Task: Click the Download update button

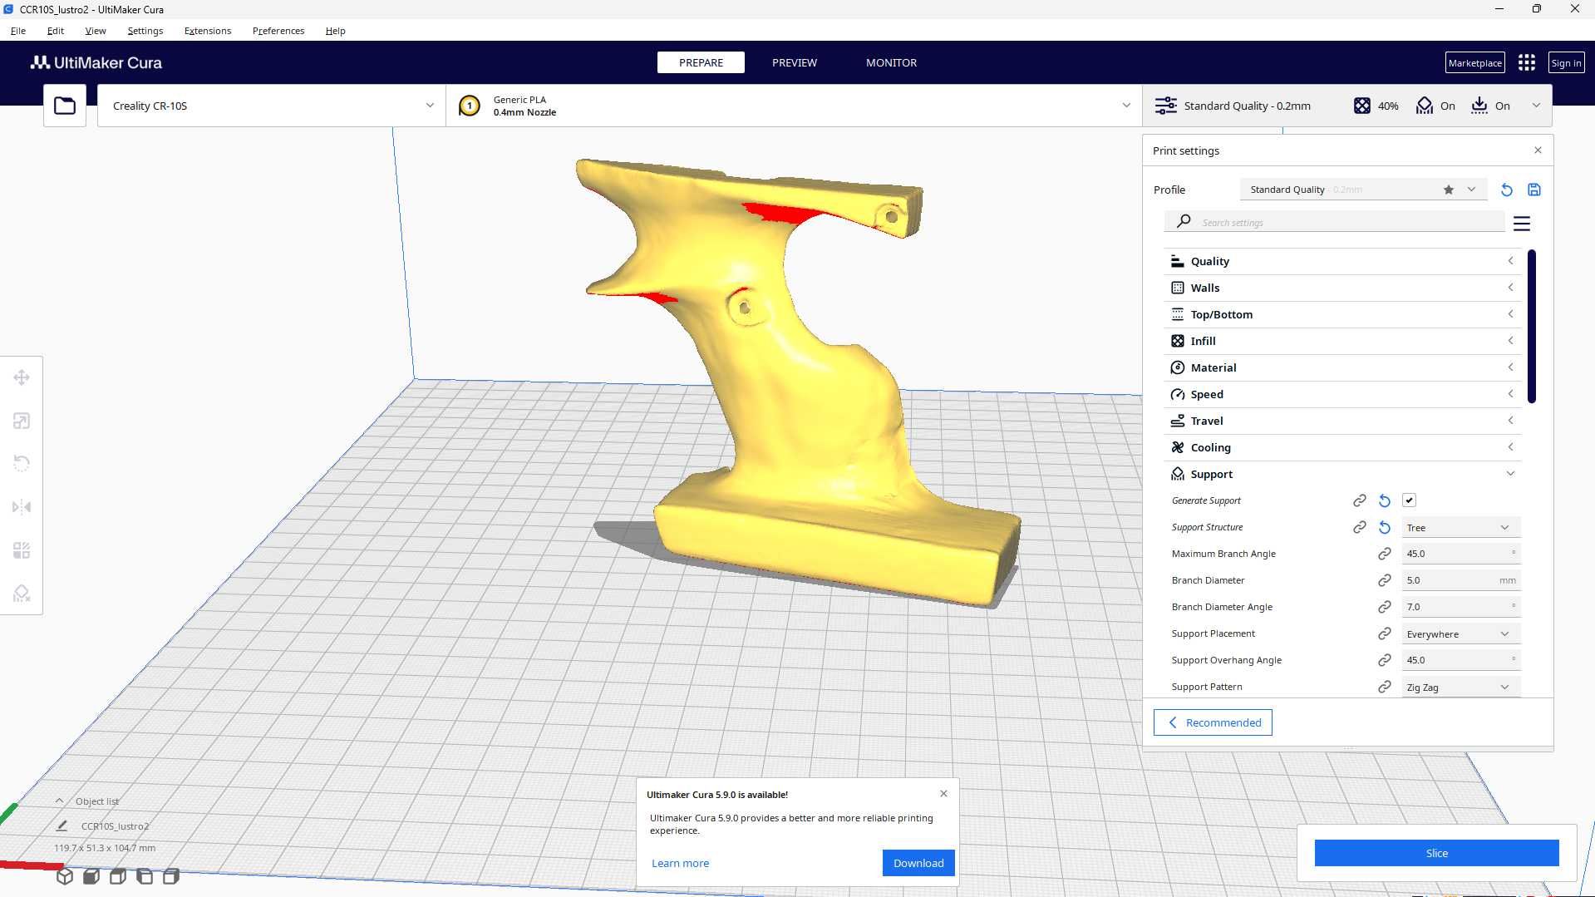Action: click(918, 863)
